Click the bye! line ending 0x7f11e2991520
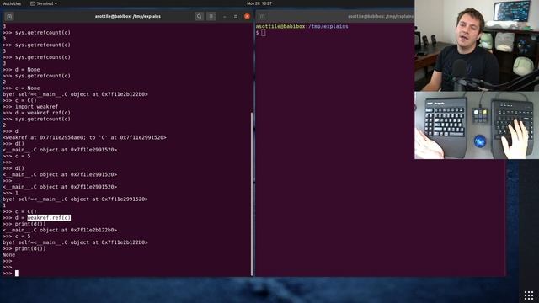 click(75, 199)
